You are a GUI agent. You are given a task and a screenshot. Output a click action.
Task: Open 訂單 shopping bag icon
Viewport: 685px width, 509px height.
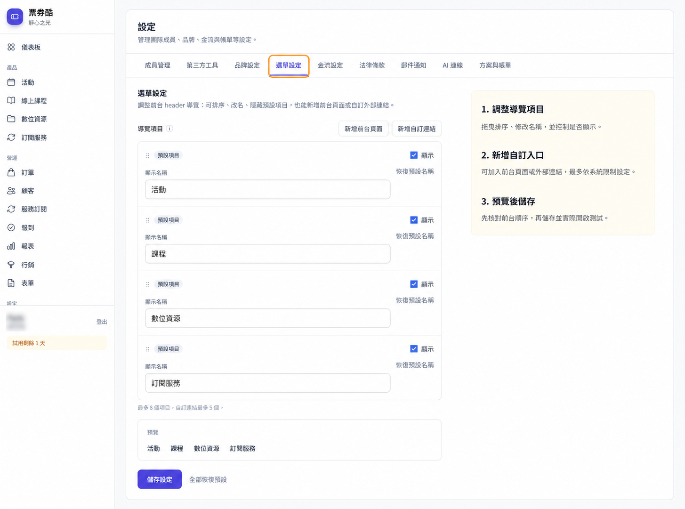[x=11, y=172]
